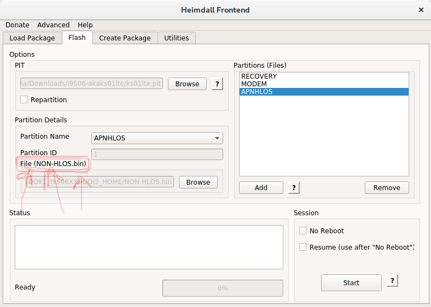
Task: Click the PIT help question mark button
Action: (217, 84)
